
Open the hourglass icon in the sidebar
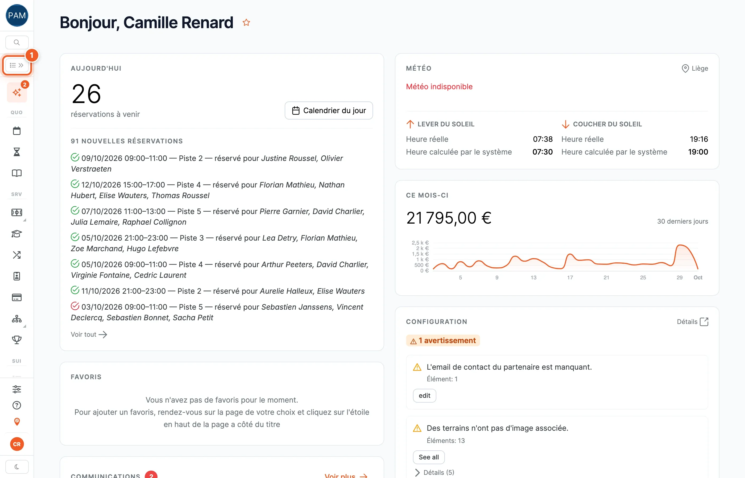(x=17, y=152)
